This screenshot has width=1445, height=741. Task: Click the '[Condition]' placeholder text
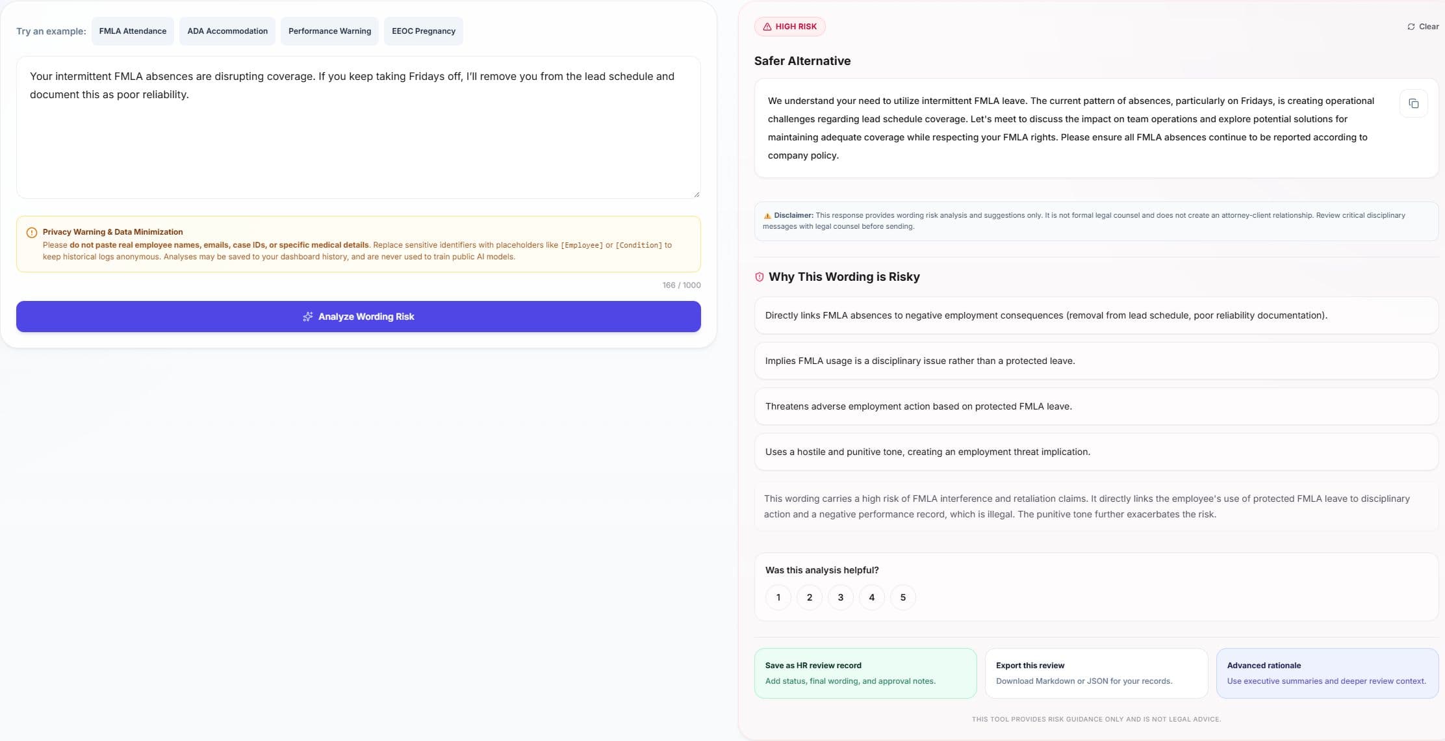639,245
